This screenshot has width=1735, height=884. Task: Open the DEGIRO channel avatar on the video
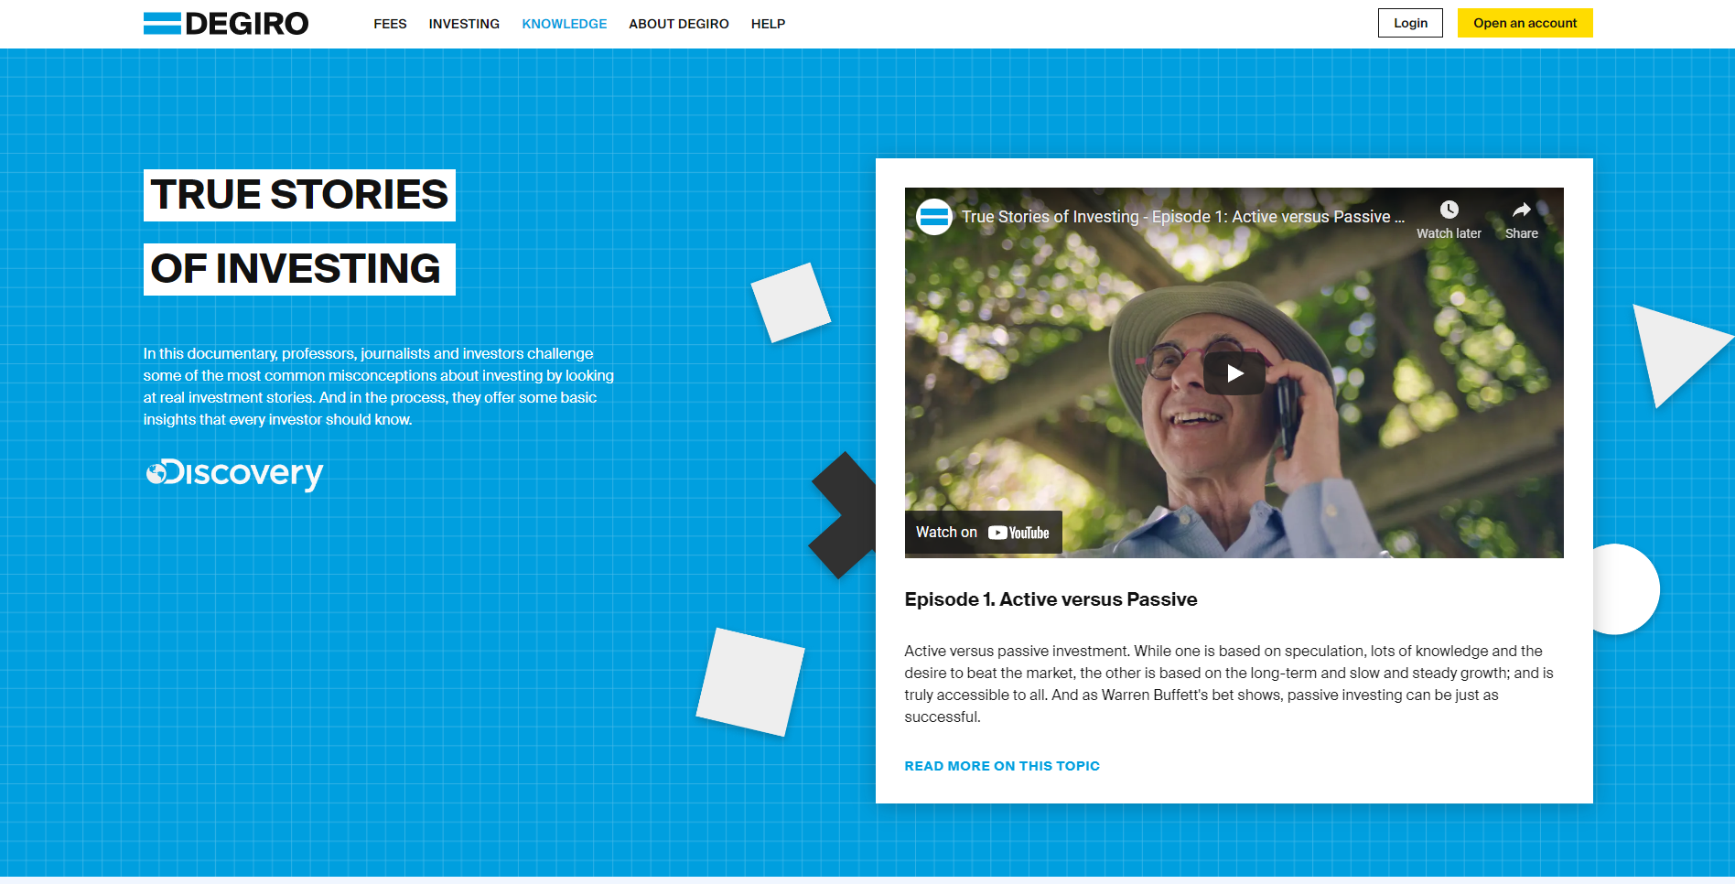pos(934,217)
